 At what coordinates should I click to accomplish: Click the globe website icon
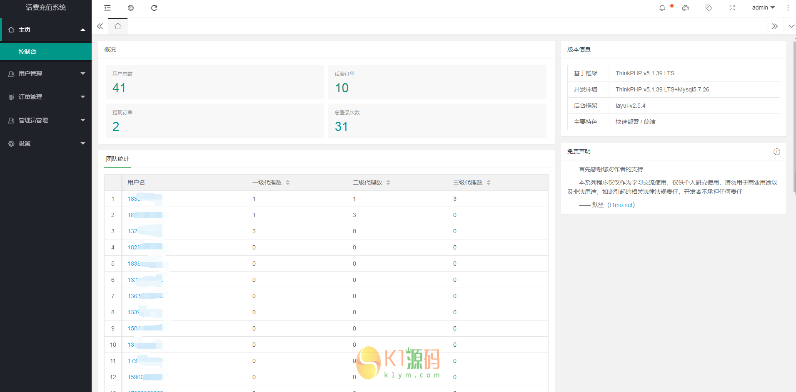coord(131,8)
